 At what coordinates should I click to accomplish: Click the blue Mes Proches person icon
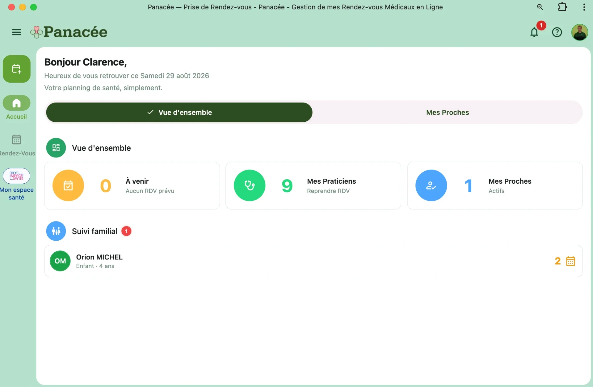pyautogui.click(x=431, y=185)
